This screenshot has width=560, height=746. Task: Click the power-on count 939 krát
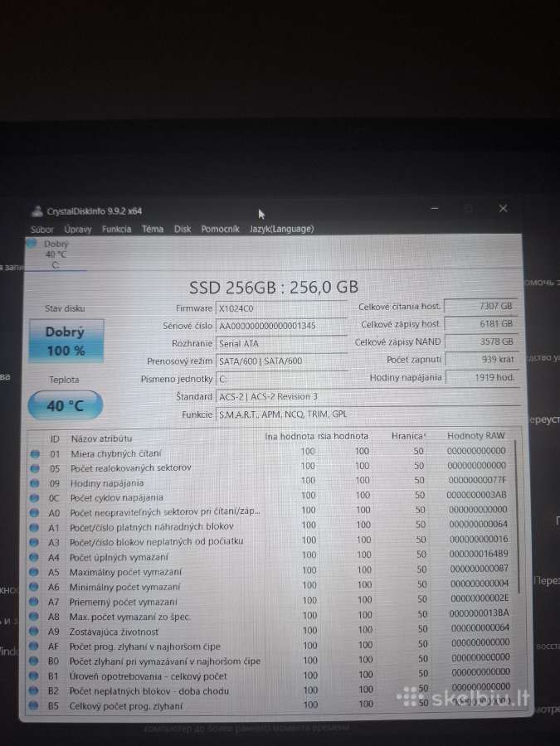pos(481,359)
